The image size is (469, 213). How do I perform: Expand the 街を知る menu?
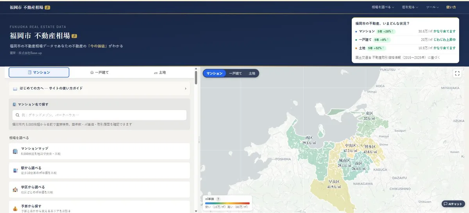[410, 7]
